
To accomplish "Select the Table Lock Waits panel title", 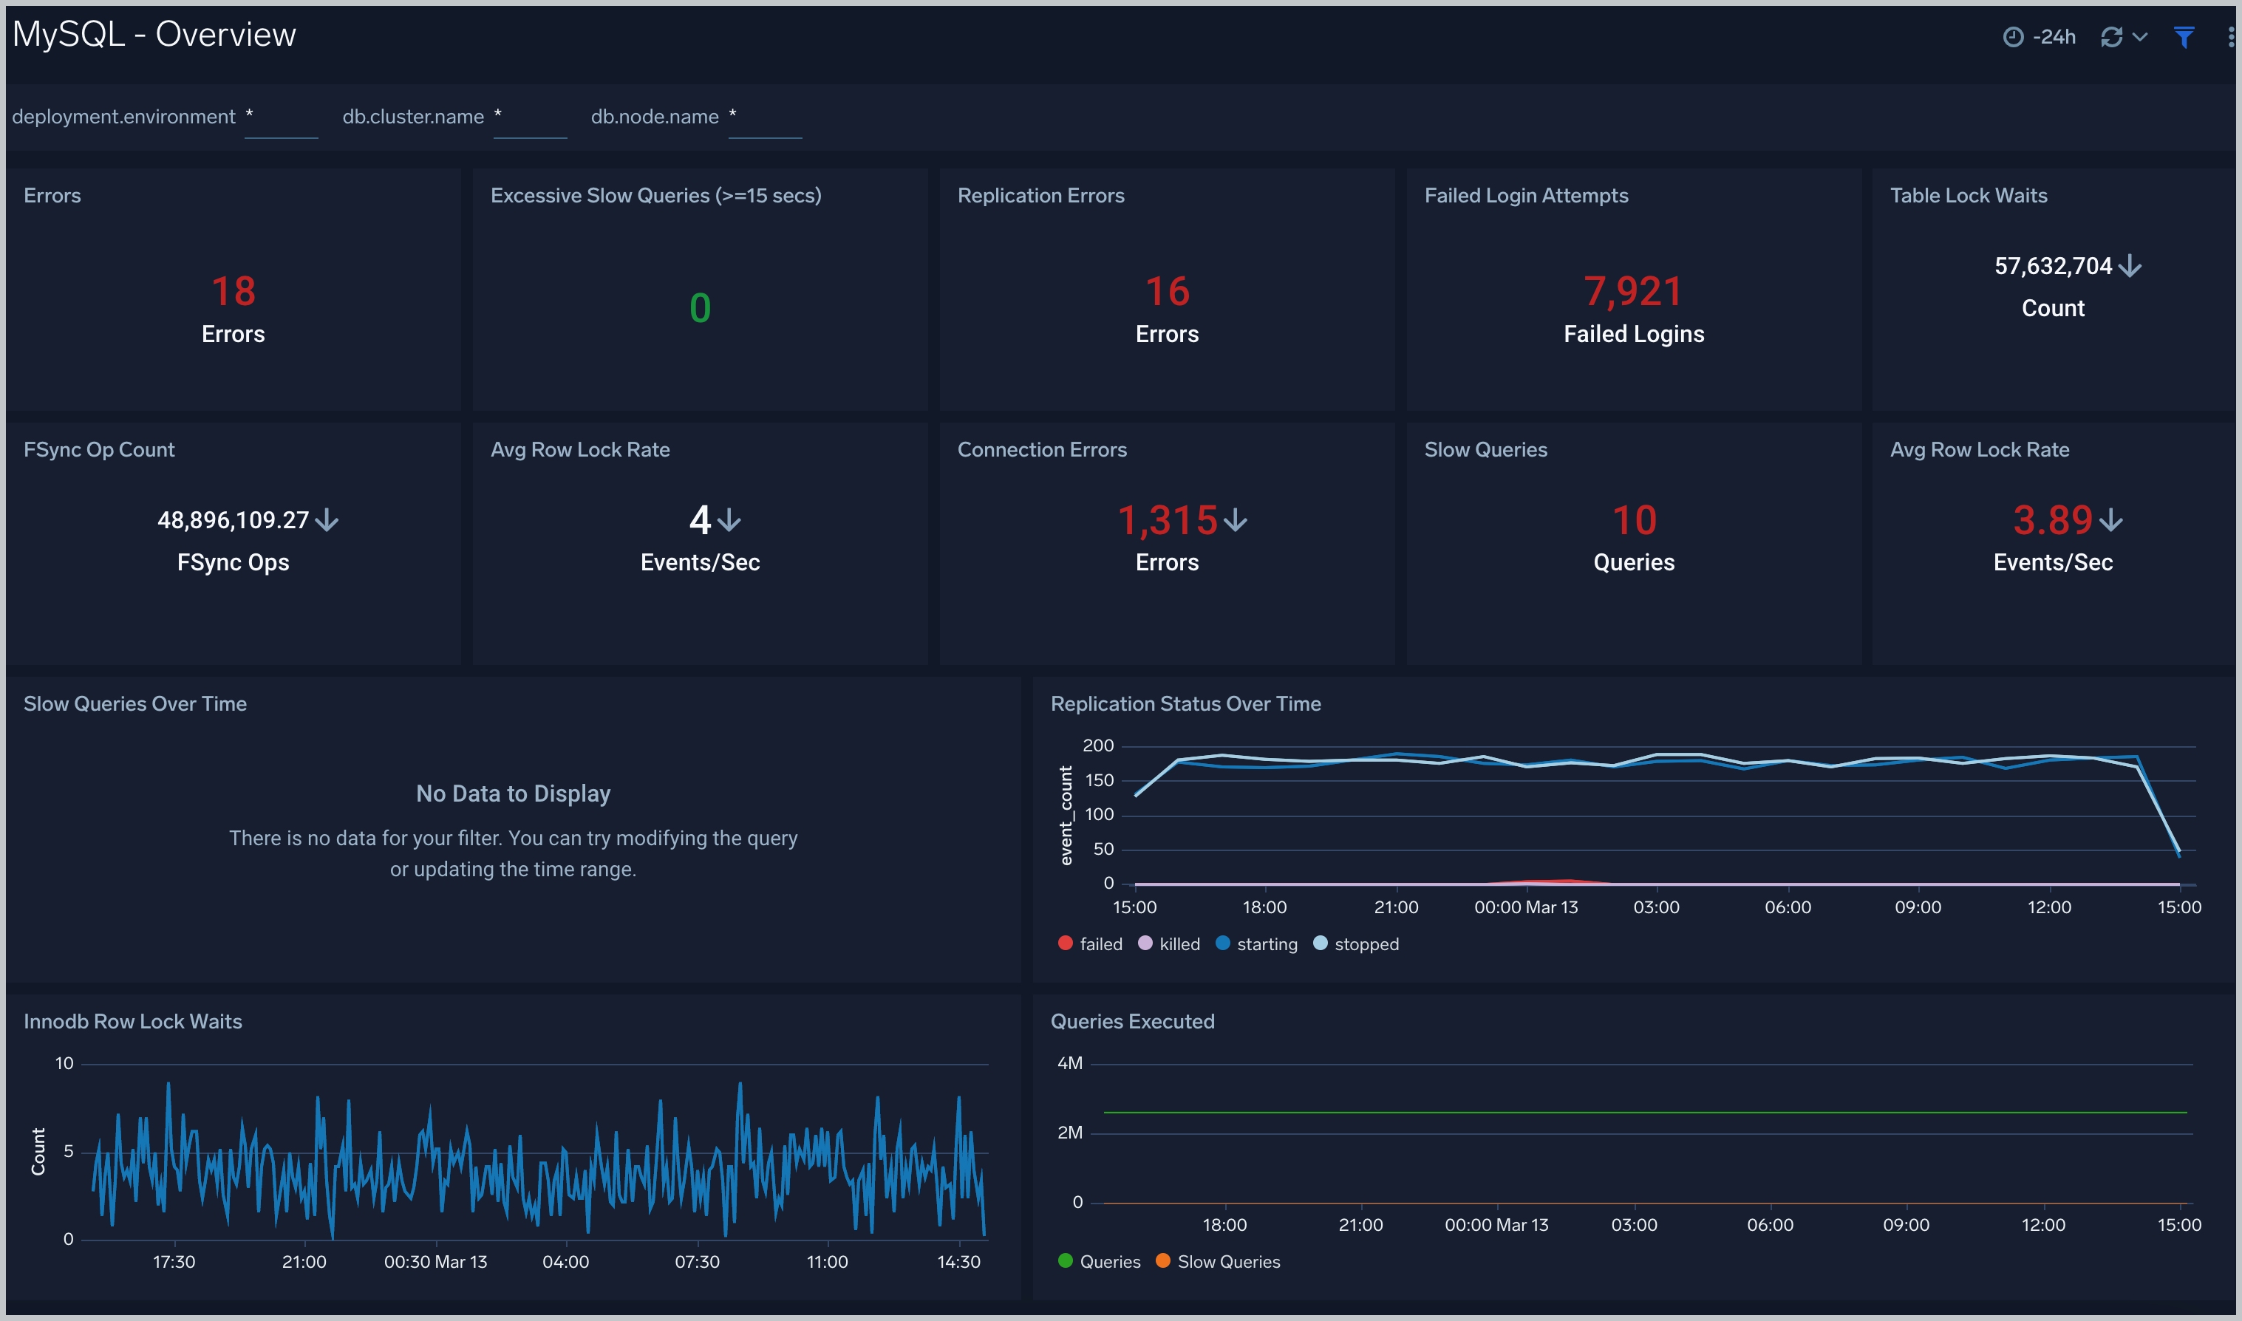I will point(1969,196).
